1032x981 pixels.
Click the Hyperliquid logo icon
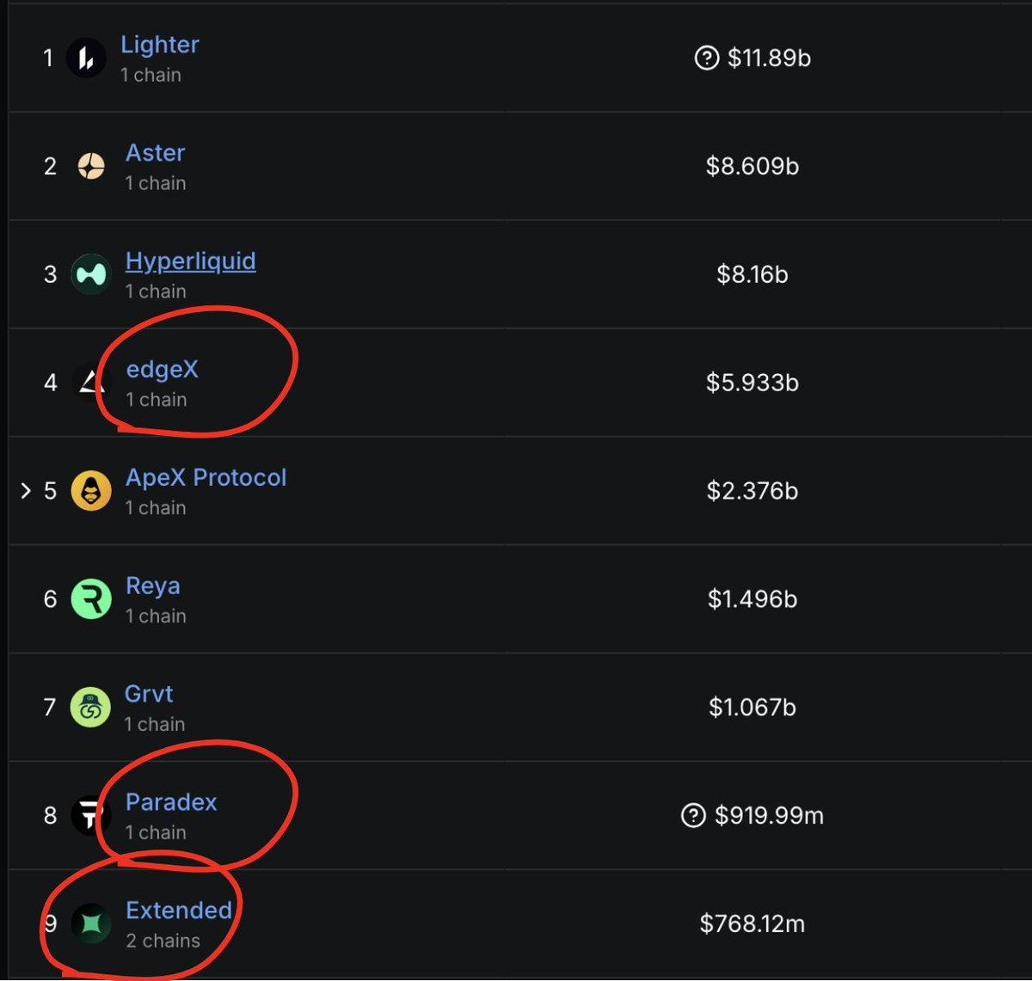[90, 274]
